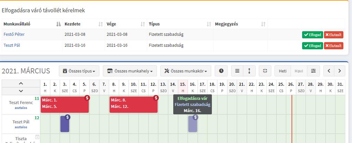Select red Márc. 8. – Márc. 12. absence block
This screenshot has width=352, height=143.
click(134, 104)
